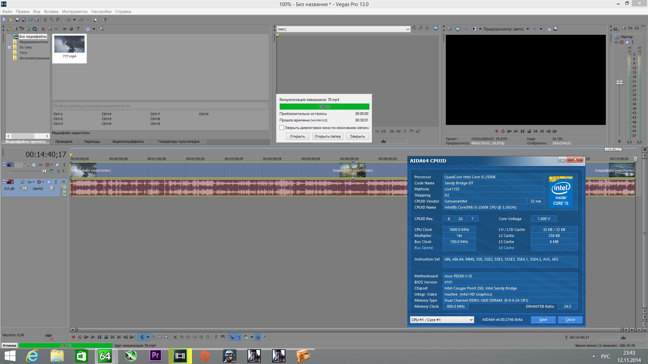
Task: Expand the 'По типу' tree node
Action: (9, 48)
